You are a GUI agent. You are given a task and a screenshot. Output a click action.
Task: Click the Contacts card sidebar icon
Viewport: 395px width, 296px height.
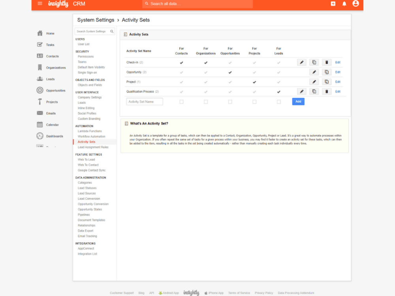40,56
